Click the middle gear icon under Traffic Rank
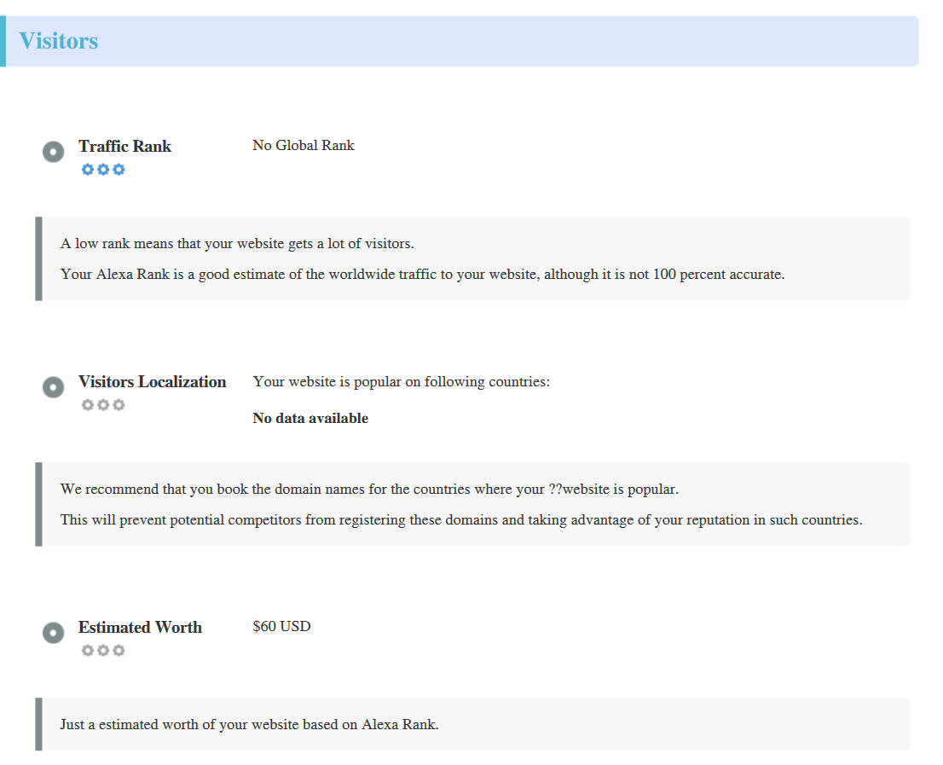Viewport: 943px width, 765px height. click(x=103, y=169)
